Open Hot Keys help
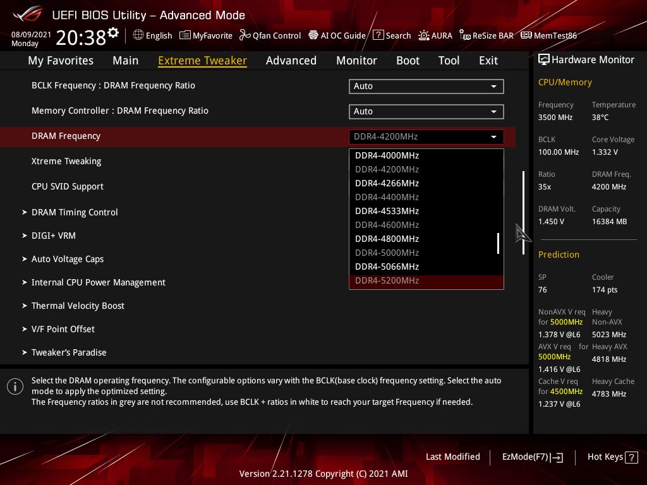 pos(612,457)
